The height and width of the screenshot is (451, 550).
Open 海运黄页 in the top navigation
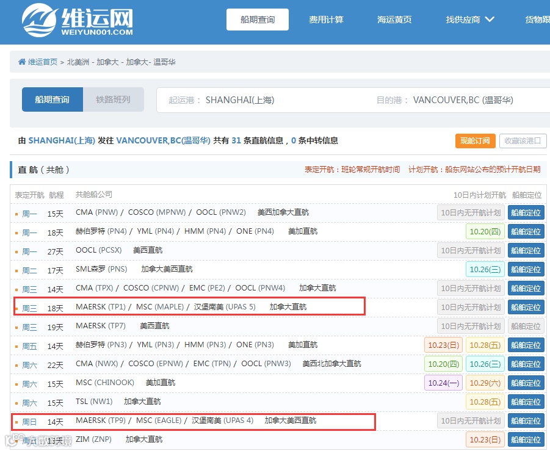coord(394,20)
